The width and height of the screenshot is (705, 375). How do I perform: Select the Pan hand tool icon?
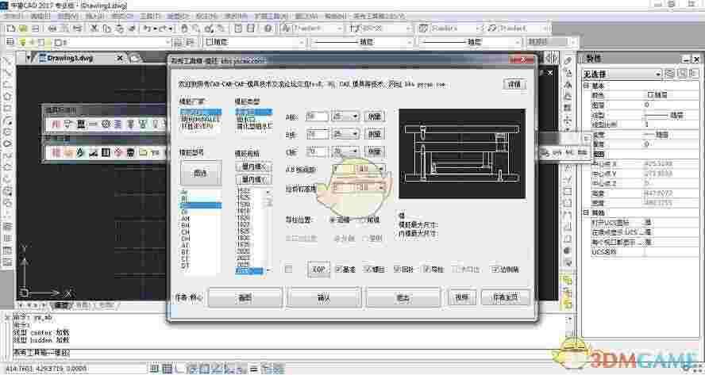tap(184, 29)
